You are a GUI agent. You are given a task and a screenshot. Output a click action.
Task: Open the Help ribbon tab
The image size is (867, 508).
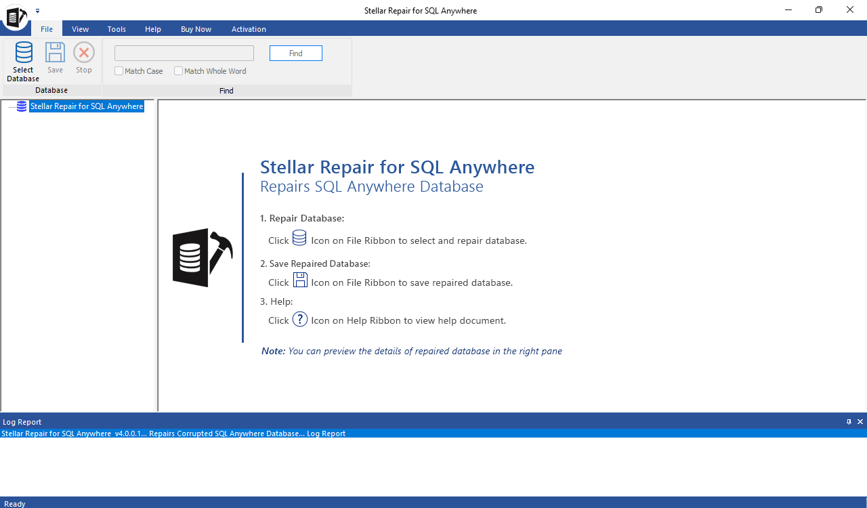[153, 29]
